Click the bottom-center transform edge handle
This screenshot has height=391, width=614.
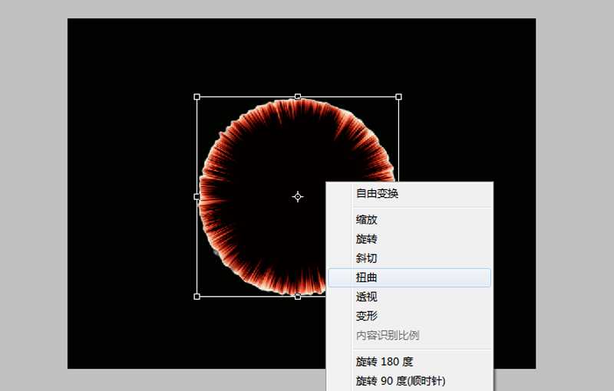(x=298, y=296)
